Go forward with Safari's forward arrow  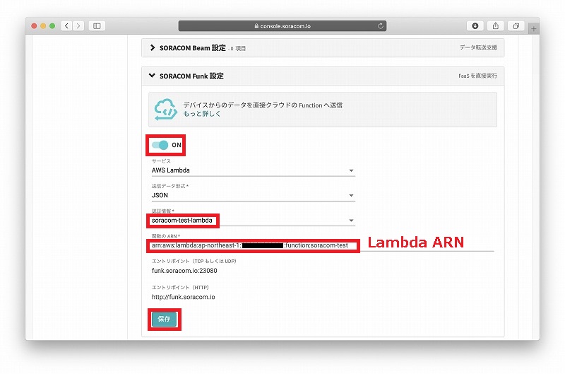(78, 26)
